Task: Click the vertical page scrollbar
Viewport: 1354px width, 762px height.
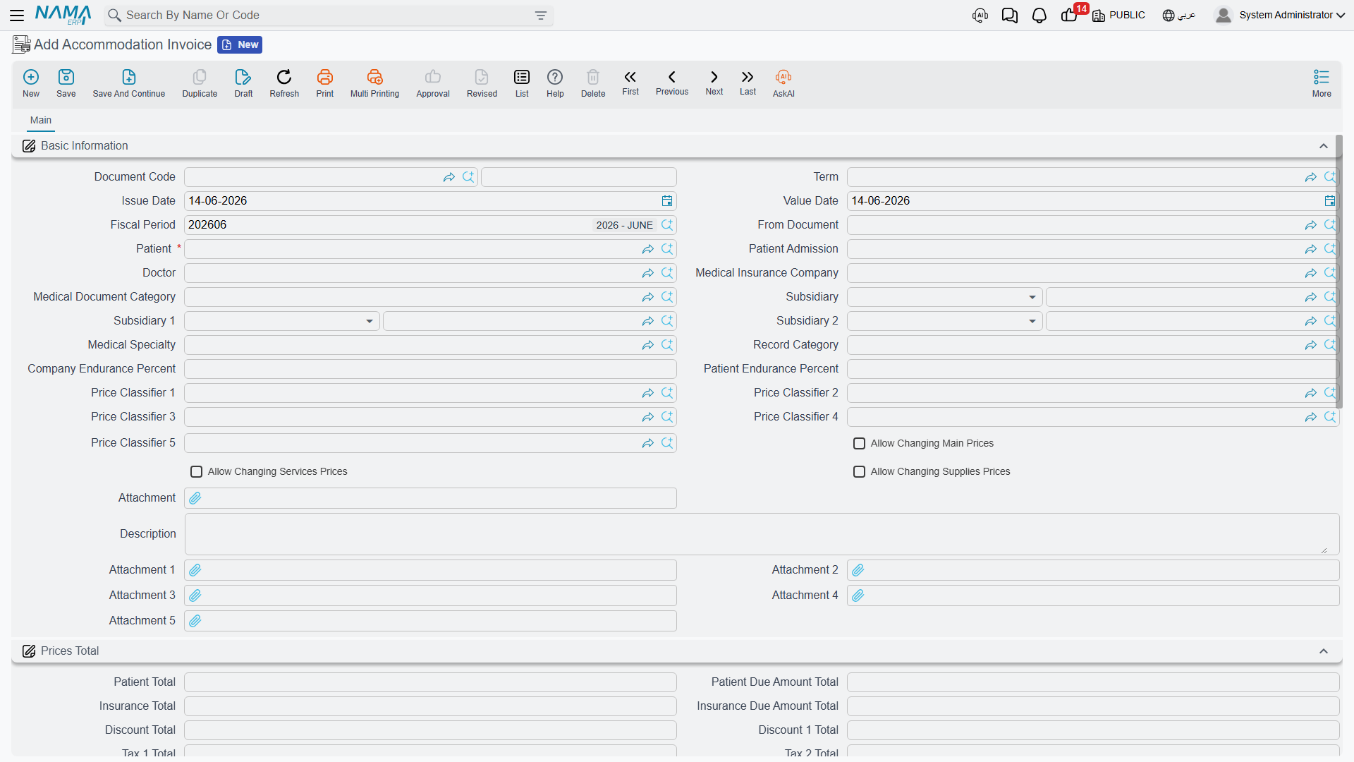Action: coord(1338,272)
